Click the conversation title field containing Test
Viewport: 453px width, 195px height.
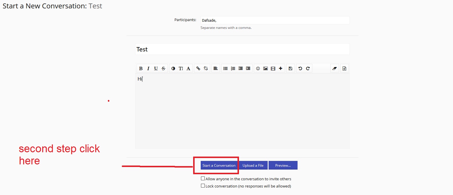pos(242,49)
